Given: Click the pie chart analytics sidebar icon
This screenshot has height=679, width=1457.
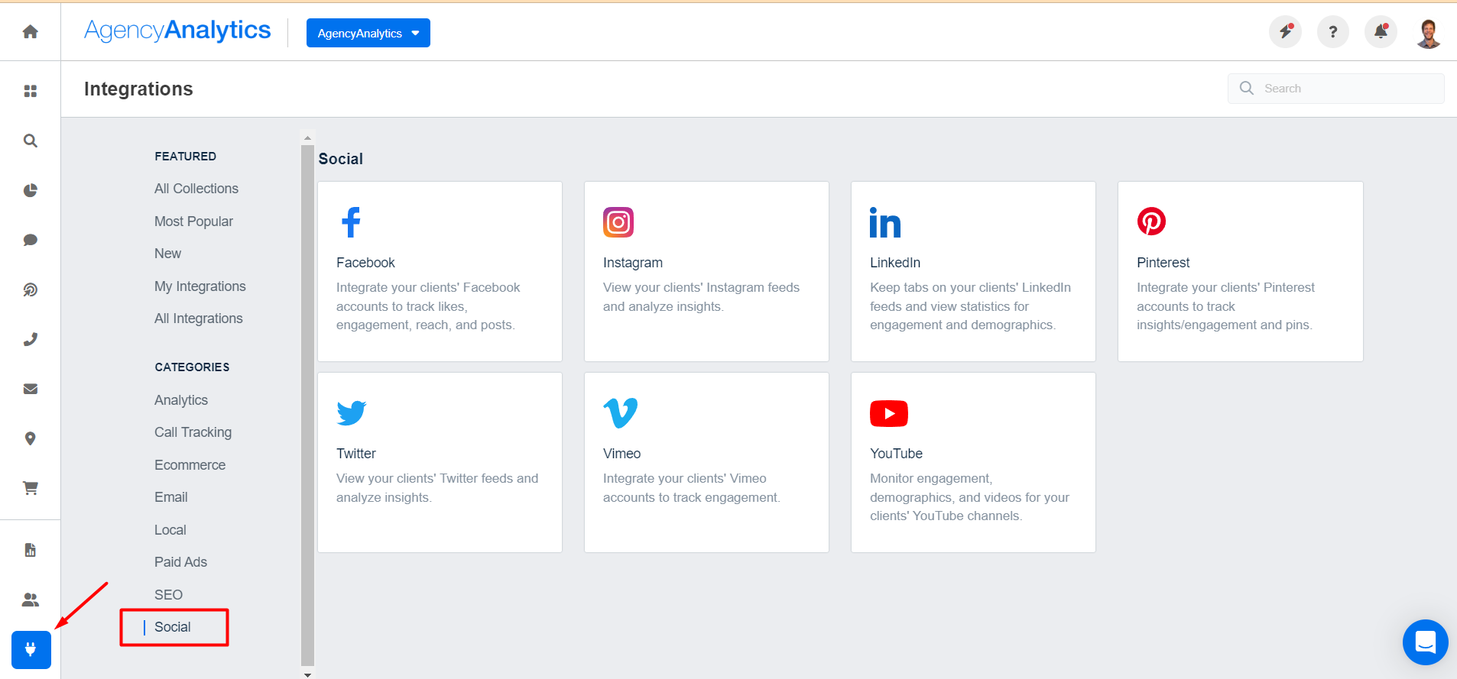Looking at the screenshot, I should (31, 190).
